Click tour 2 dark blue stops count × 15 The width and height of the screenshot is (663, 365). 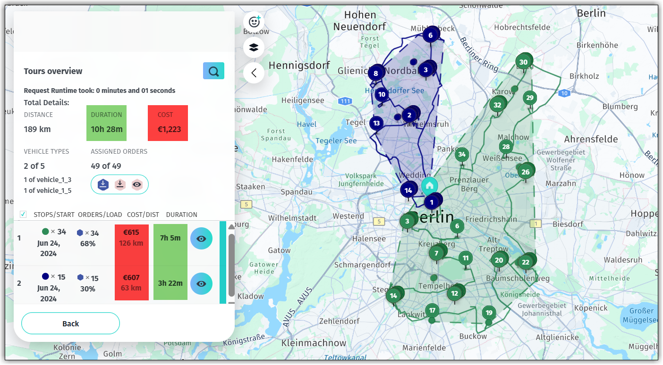click(x=53, y=277)
